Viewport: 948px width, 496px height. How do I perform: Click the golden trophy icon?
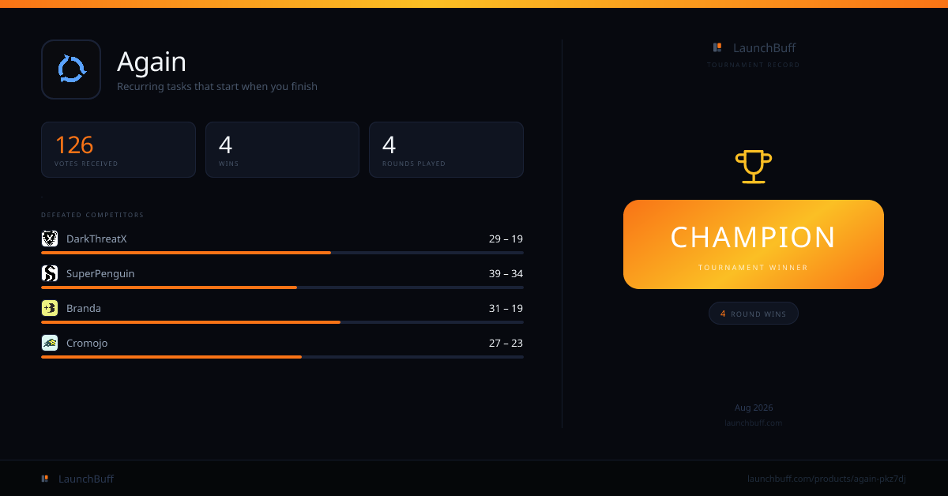754,167
